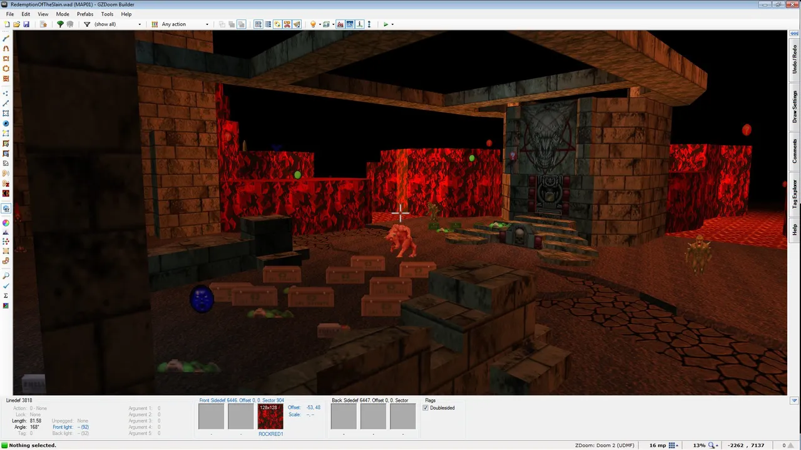Viewport: 801px width, 450px height.
Task: Expand the info panel collapse arrow
Action: tap(794, 401)
